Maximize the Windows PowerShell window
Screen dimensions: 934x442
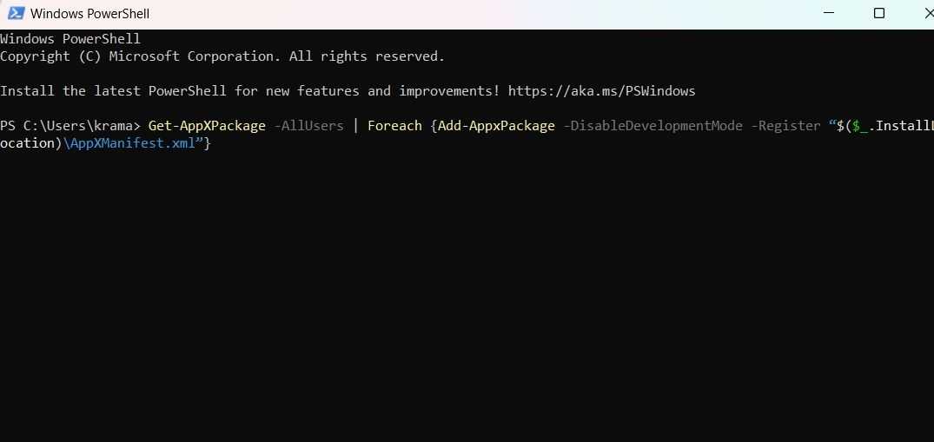pos(879,14)
